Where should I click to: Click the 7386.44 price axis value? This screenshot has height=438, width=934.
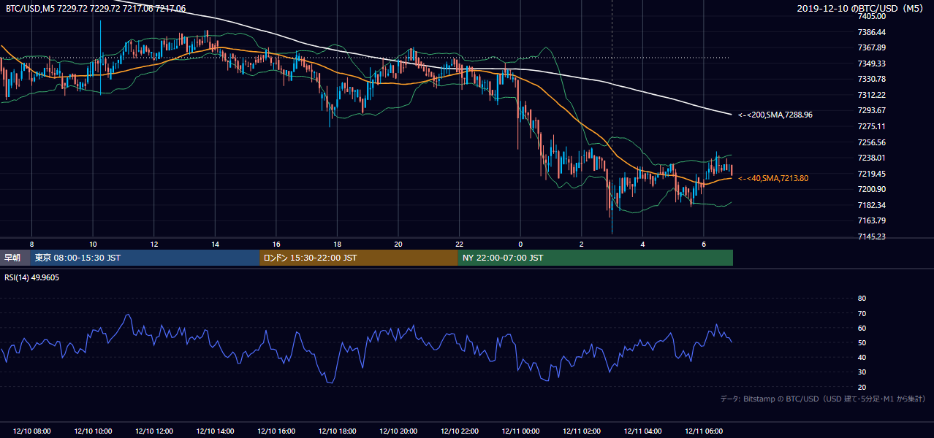(872, 32)
